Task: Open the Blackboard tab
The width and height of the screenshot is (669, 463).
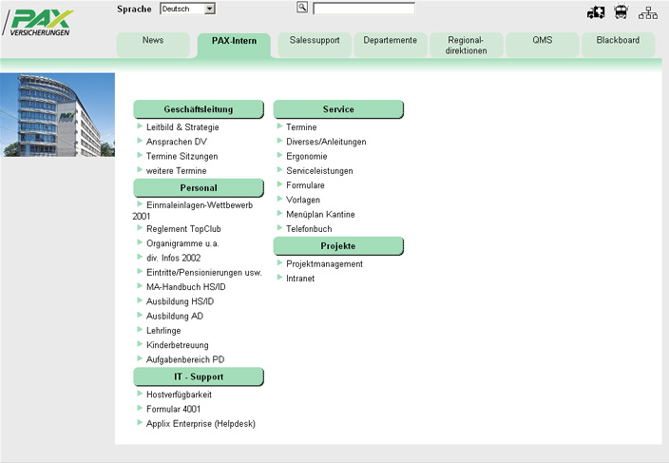Action: tap(618, 45)
